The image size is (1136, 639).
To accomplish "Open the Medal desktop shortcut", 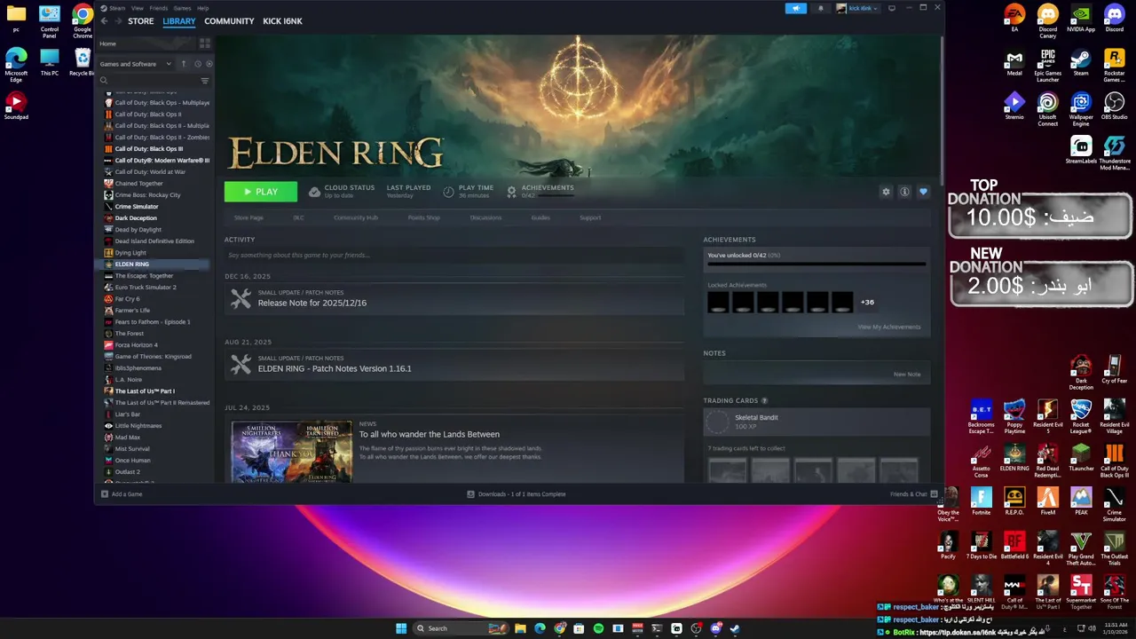I will tap(1014, 62).
